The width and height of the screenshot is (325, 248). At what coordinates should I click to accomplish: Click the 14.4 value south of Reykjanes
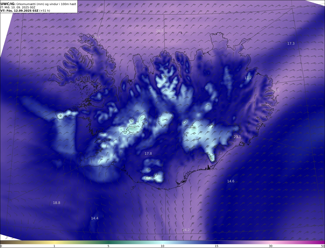coord(95,218)
